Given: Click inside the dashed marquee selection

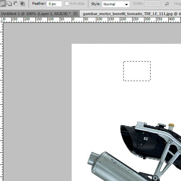Looking at the screenshot, I should 137,71.
